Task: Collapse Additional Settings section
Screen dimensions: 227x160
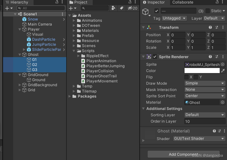Action: point(143,108)
